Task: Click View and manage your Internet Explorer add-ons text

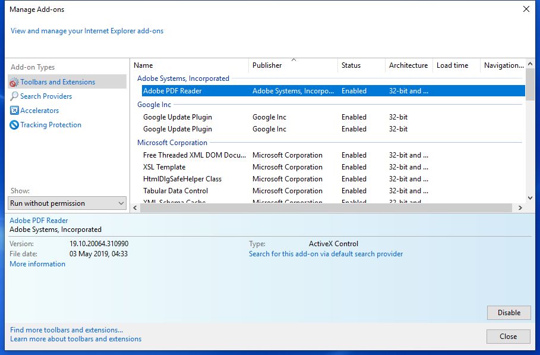Action: click(x=87, y=31)
